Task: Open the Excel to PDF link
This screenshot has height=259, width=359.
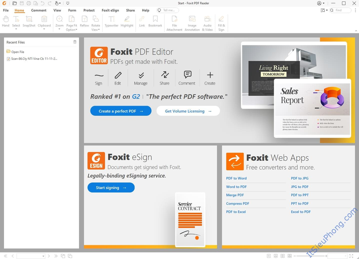Action: [301, 212]
